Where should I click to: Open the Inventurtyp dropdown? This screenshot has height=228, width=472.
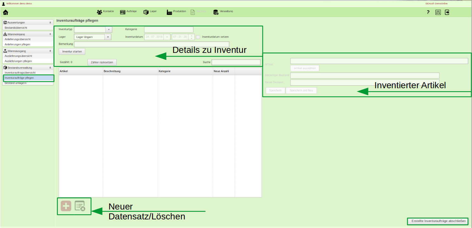pyautogui.click(x=108, y=30)
